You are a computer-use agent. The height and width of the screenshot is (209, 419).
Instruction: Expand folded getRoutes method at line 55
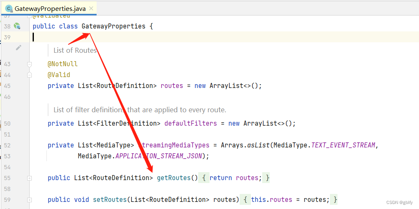pos(29,178)
